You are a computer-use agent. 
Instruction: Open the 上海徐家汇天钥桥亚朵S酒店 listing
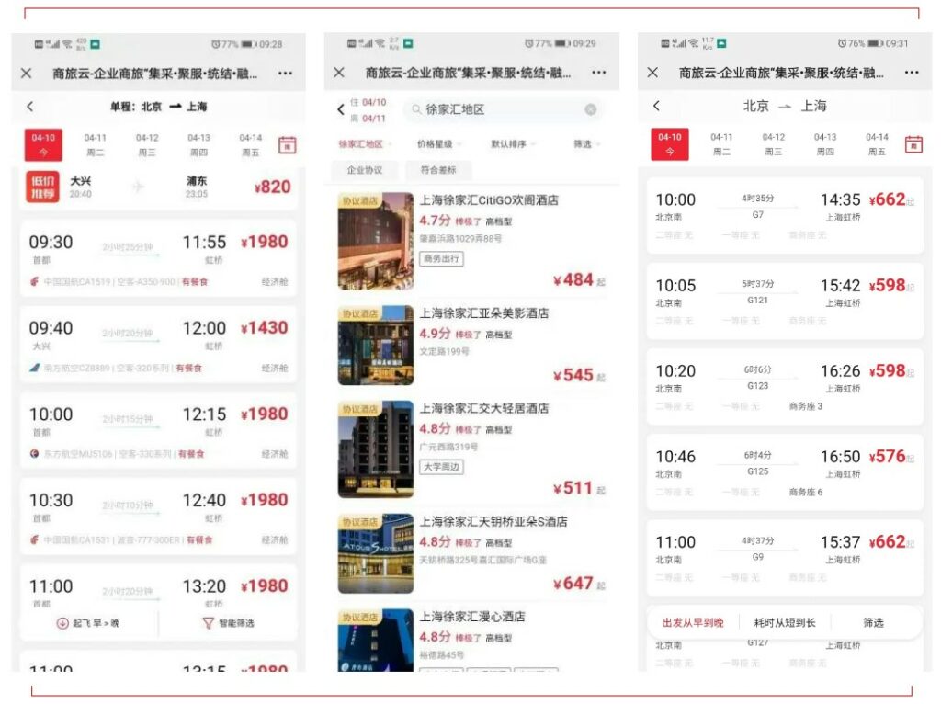(471, 553)
